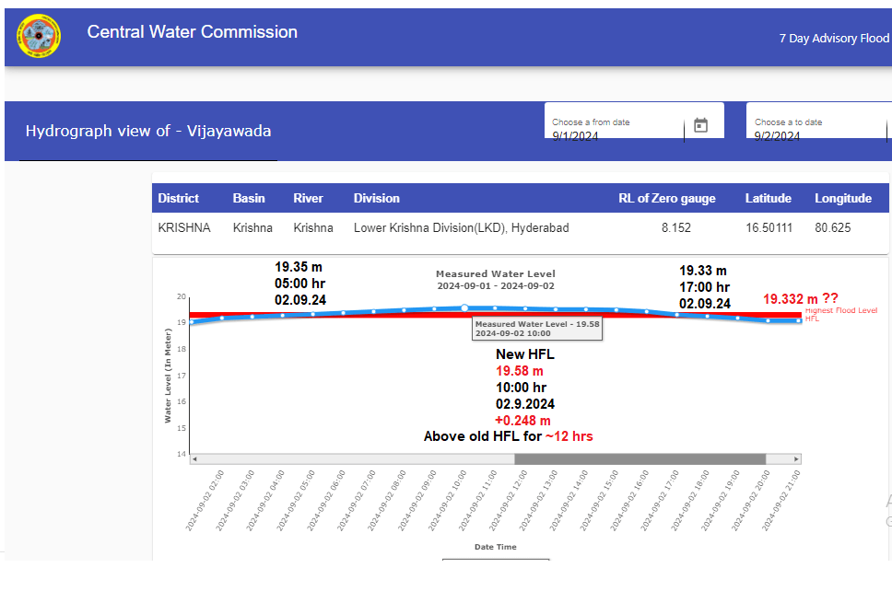
Task: Click the chart scrollbar right arrow
Action: click(x=796, y=458)
